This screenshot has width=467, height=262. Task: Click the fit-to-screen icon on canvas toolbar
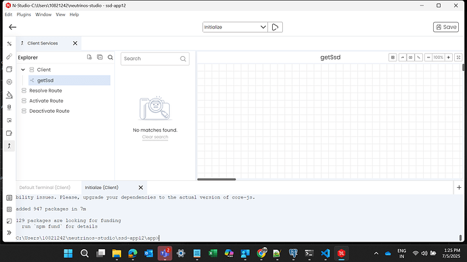tap(458, 57)
